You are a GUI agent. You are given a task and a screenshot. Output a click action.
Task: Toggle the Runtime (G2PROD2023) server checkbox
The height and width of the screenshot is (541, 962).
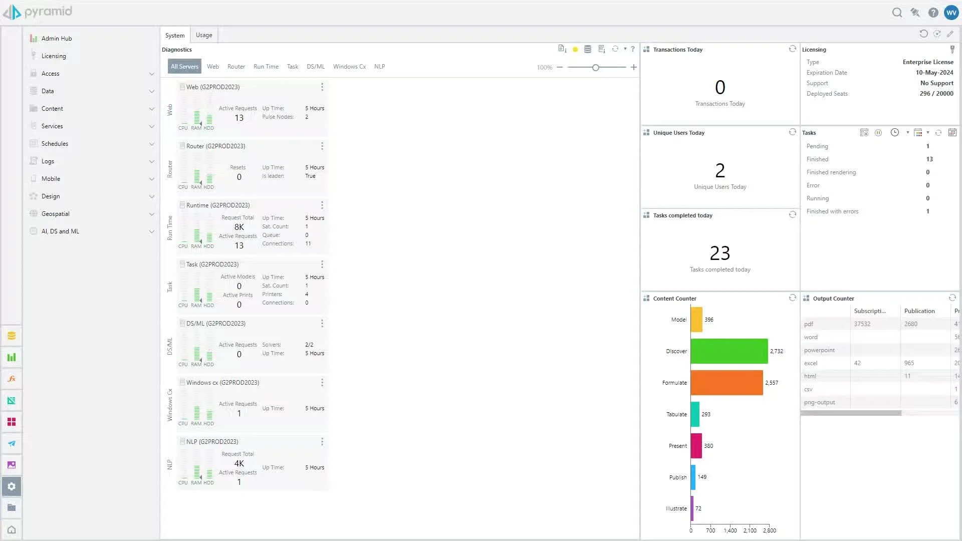click(182, 205)
